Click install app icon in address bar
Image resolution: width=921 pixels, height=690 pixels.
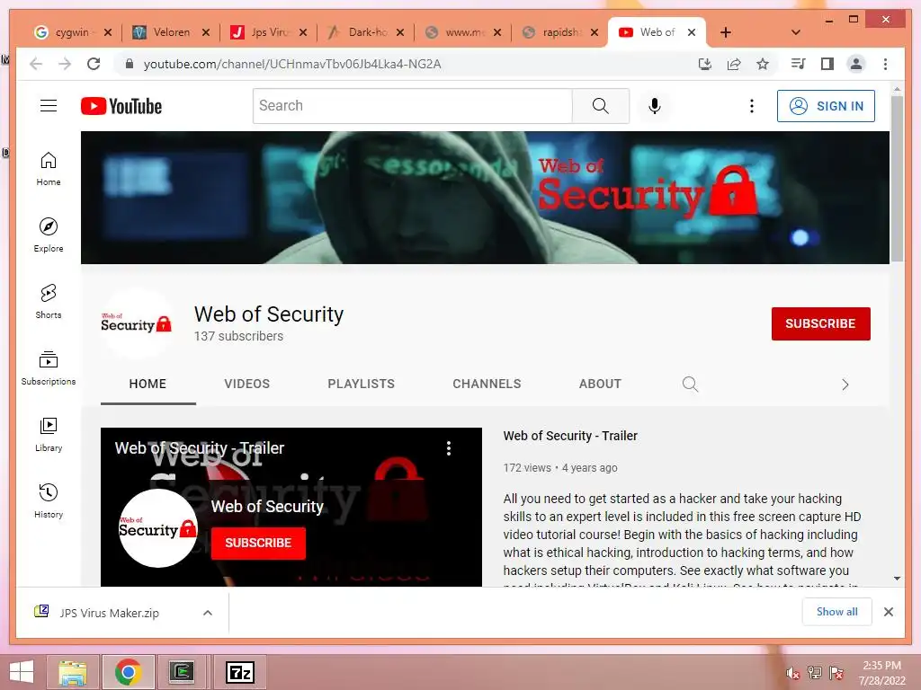tap(705, 64)
